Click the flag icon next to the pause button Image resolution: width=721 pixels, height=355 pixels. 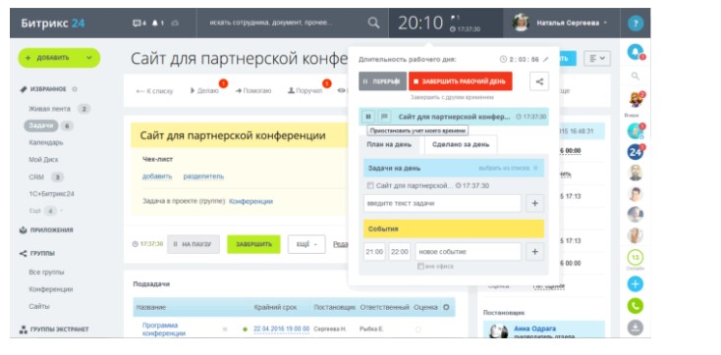click(384, 117)
